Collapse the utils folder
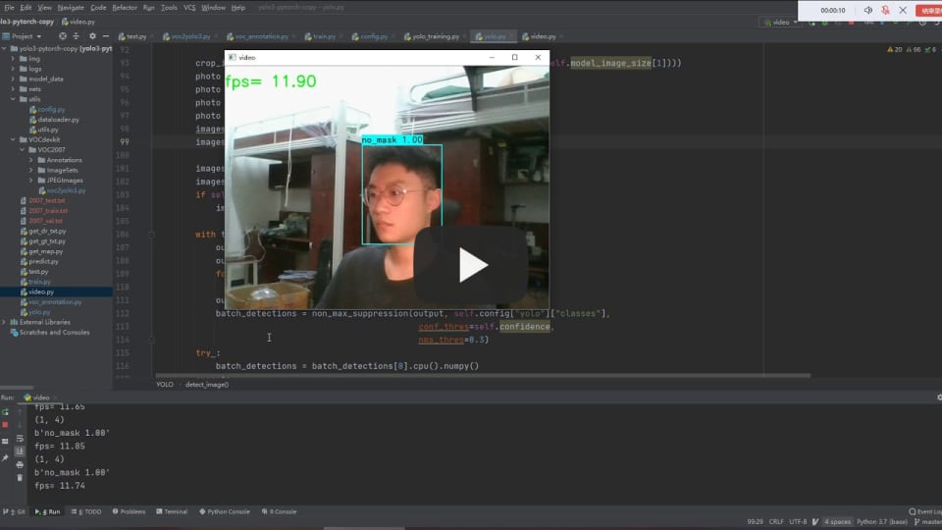The height and width of the screenshot is (530, 942). pyautogui.click(x=13, y=99)
